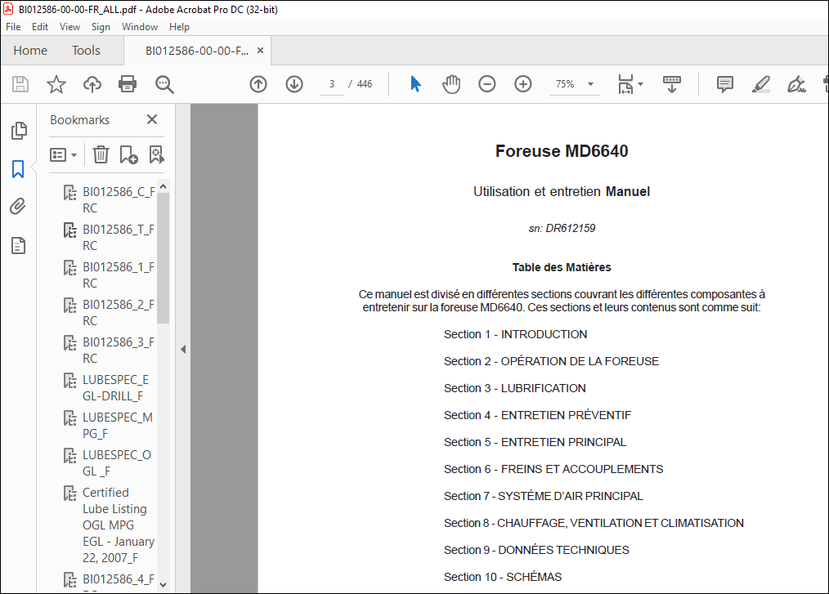
Task: Add a new bookmark
Action: (x=128, y=155)
